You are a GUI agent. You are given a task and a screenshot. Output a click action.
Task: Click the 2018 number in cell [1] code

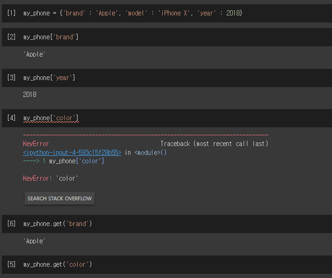233,13
